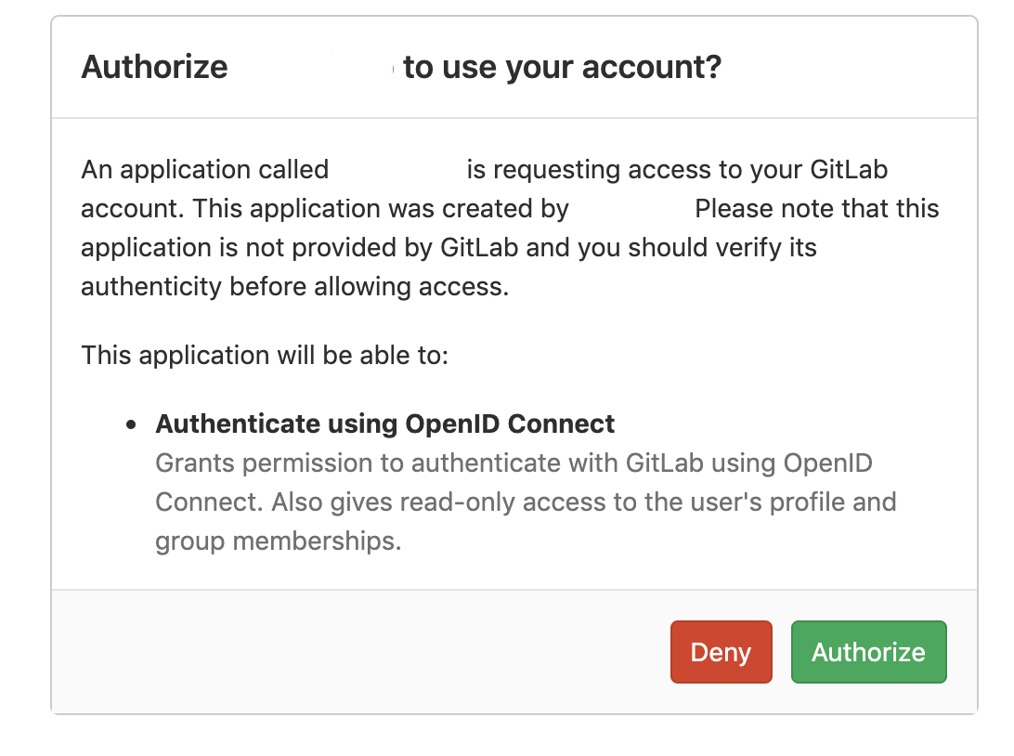1014x756 pixels.
Task: Click "An application called" opening text
Action: (x=204, y=170)
